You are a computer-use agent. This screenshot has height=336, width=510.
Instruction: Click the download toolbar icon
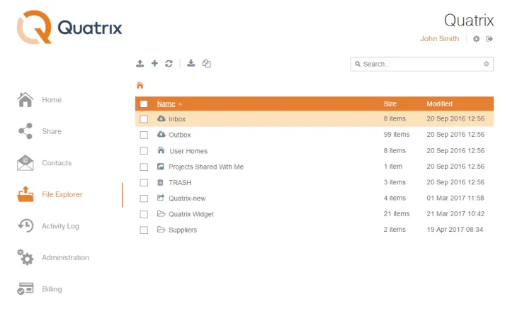191,63
